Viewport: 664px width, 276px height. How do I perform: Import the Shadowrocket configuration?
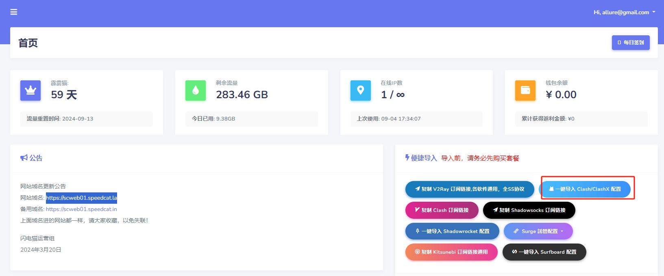click(452, 231)
